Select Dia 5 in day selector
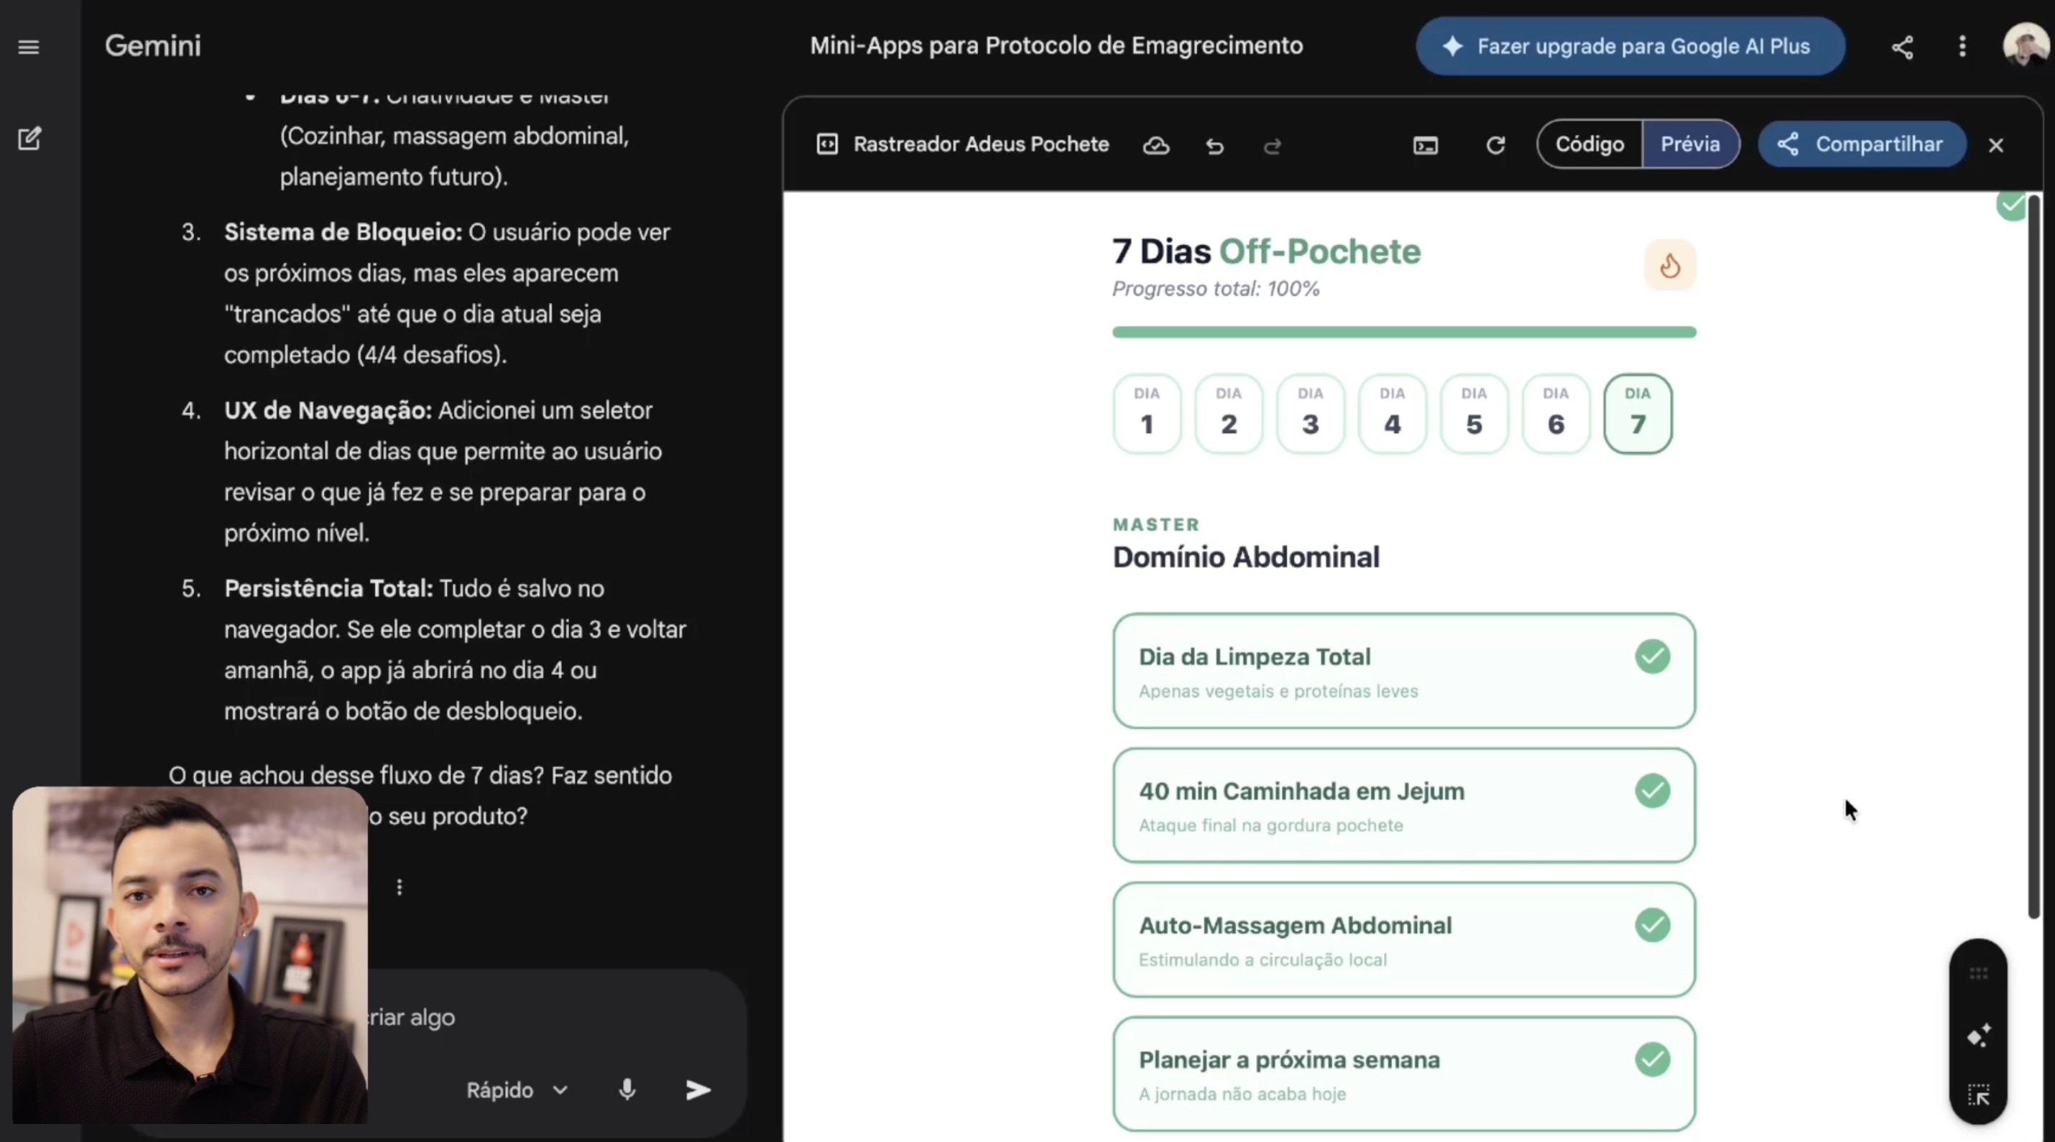This screenshot has width=2055, height=1142. pyautogui.click(x=1474, y=414)
